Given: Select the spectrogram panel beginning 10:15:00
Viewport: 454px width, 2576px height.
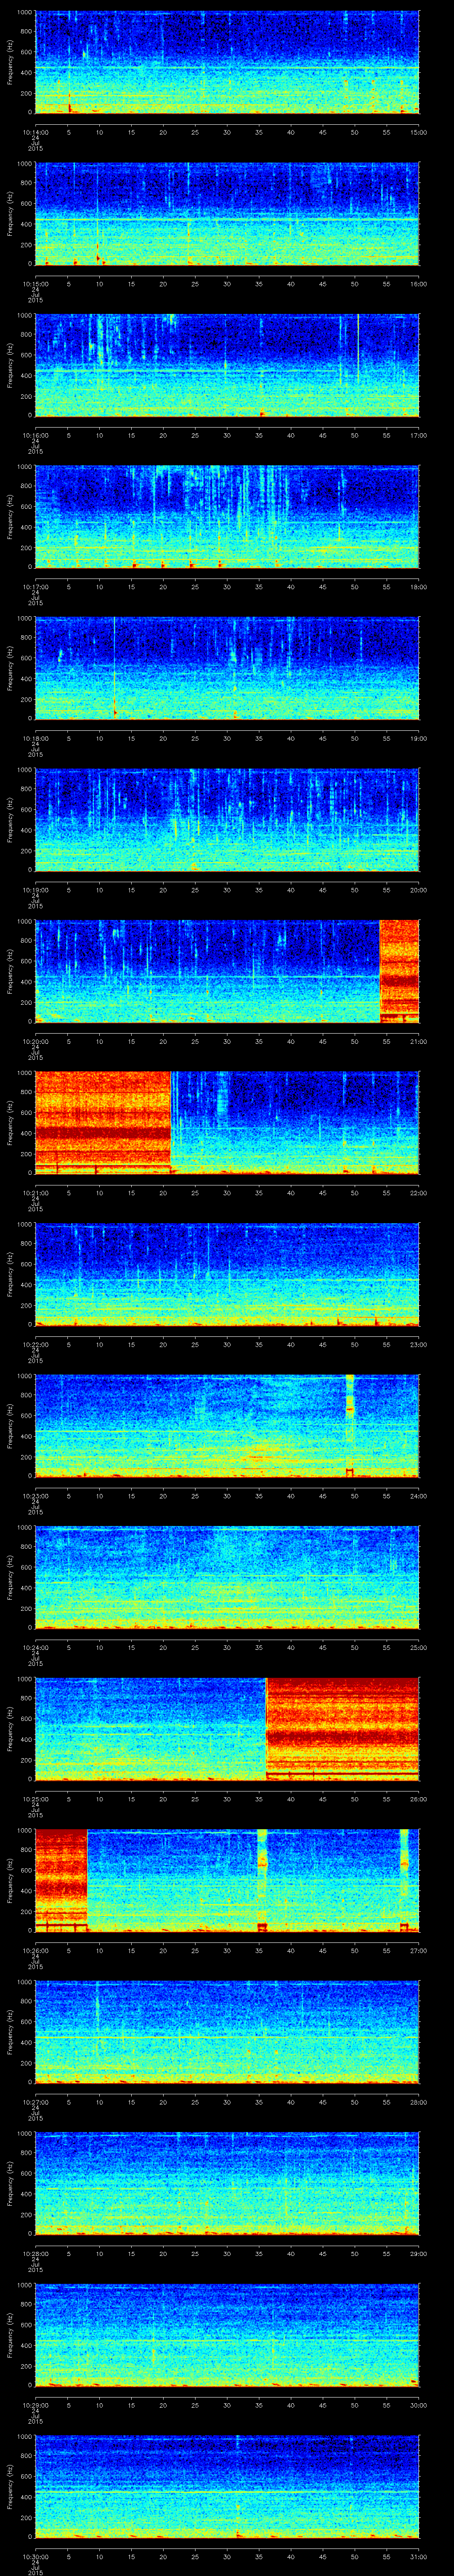Looking at the screenshot, I should 227,213.
